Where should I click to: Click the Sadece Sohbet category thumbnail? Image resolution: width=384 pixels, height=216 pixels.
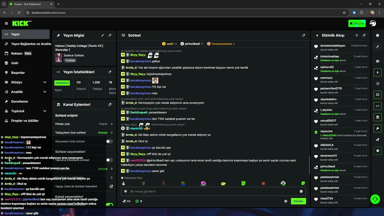click(x=58, y=58)
